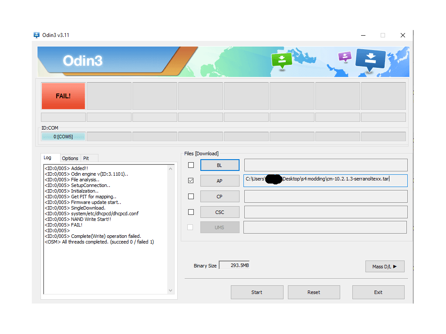Click the green download icon in banner

tap(282, 60)
